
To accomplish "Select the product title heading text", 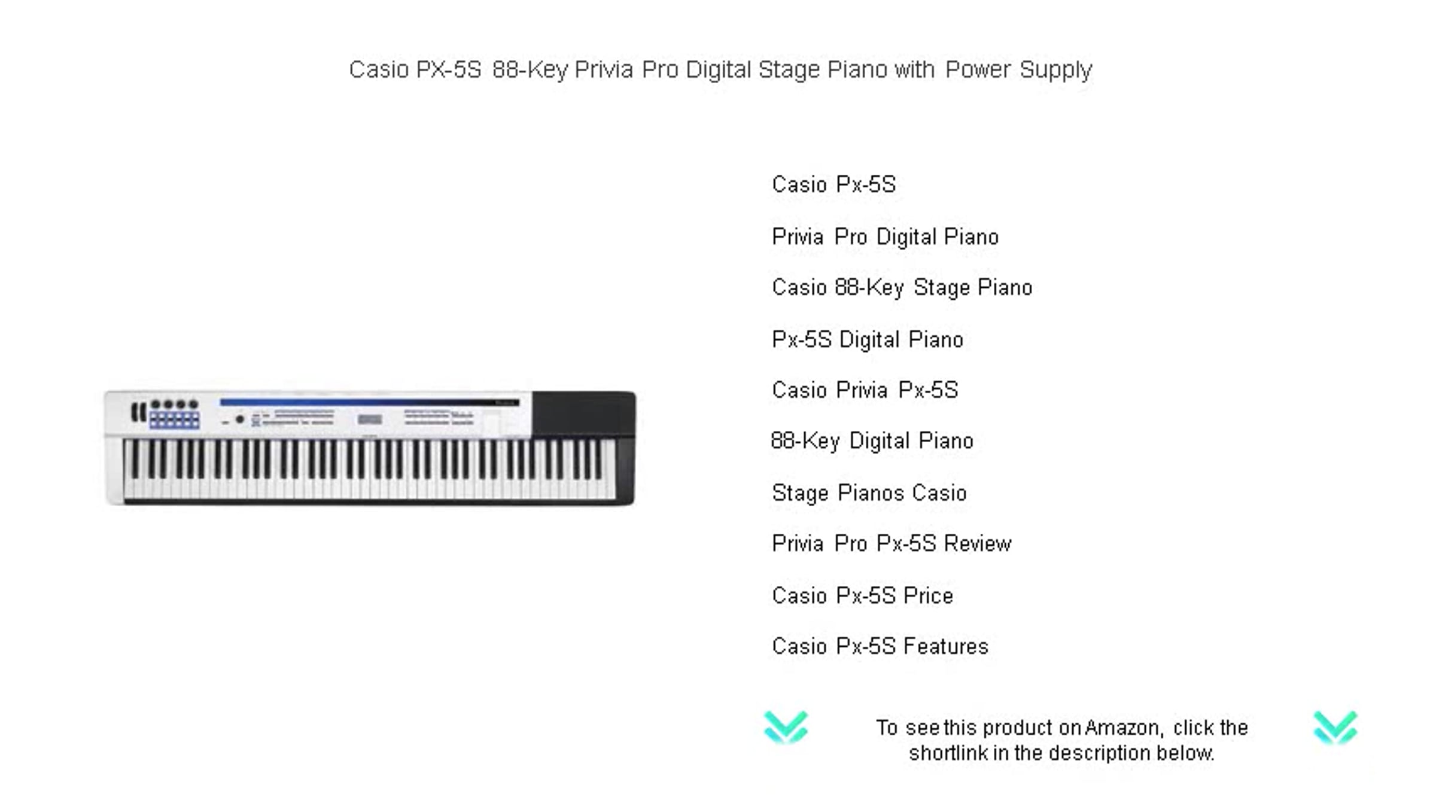I will [720, 70].
